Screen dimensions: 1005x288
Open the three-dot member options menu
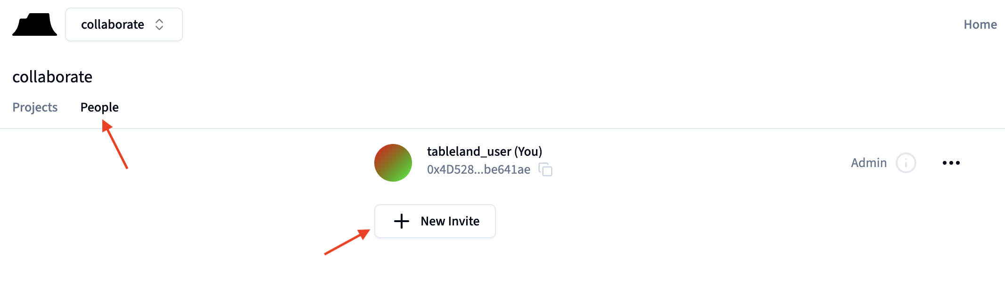tap(951, 163)
